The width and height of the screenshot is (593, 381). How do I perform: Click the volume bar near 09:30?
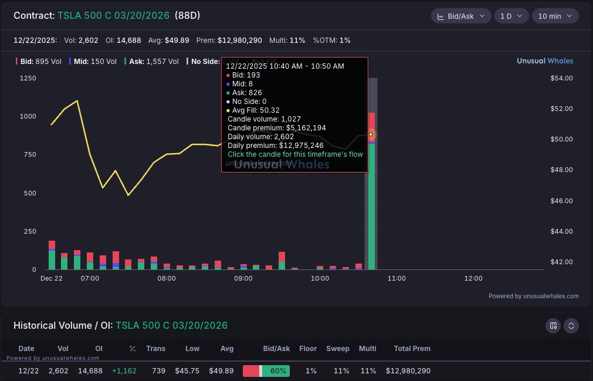(282, 261)
